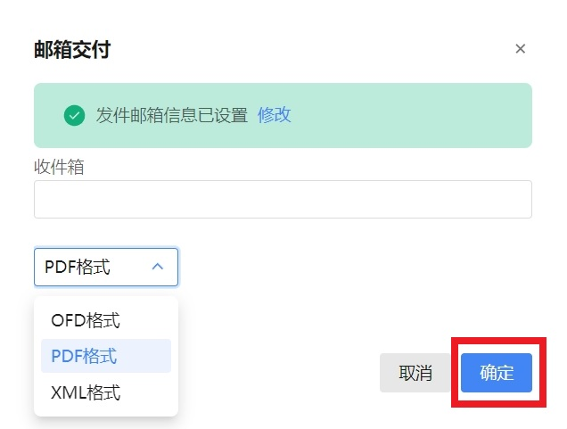Click the 修改 link
The width and height of the screenshot is (567, 429).
coord(275,115)
